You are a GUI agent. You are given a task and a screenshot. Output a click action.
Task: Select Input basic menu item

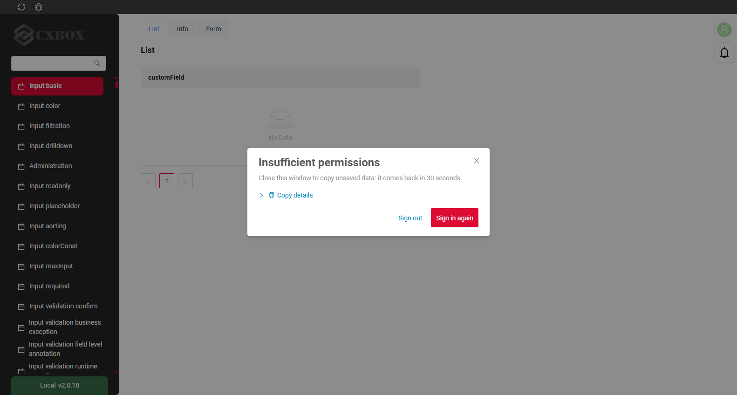pos(57,86)
